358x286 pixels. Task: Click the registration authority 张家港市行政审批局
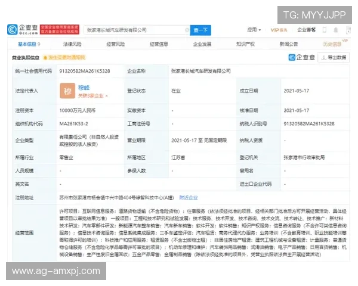click(304, 157)
